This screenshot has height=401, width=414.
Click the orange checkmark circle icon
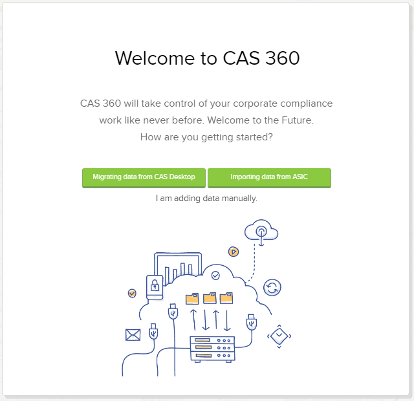132,293
